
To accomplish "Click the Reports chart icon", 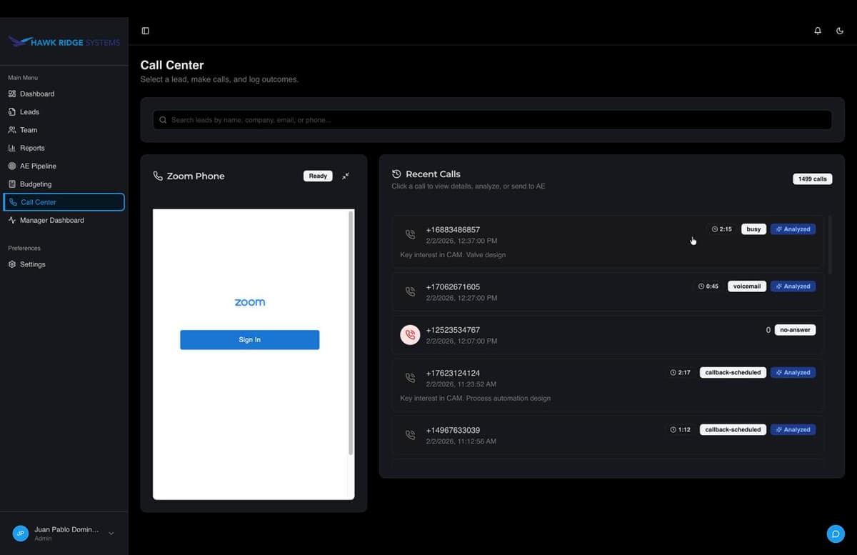I will point(12,148).
